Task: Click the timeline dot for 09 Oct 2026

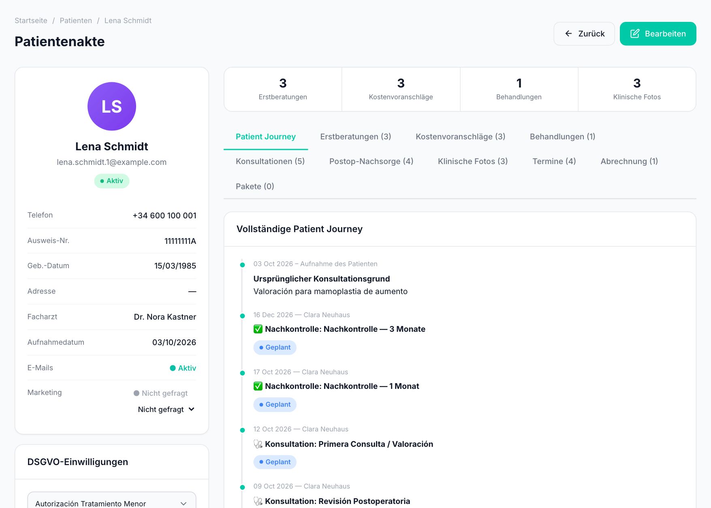Action: click(242, 487)
